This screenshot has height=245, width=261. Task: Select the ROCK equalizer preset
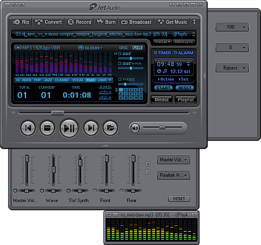click(27, 80)
